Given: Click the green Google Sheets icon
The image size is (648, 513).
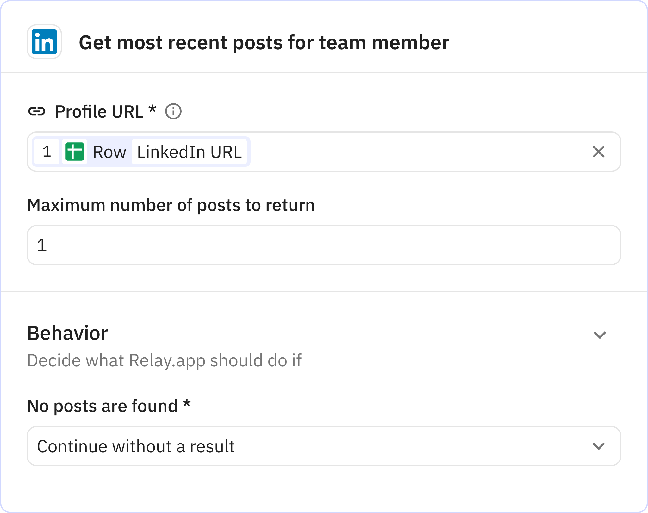Looking at the screenshot, I should pos(75,152).
